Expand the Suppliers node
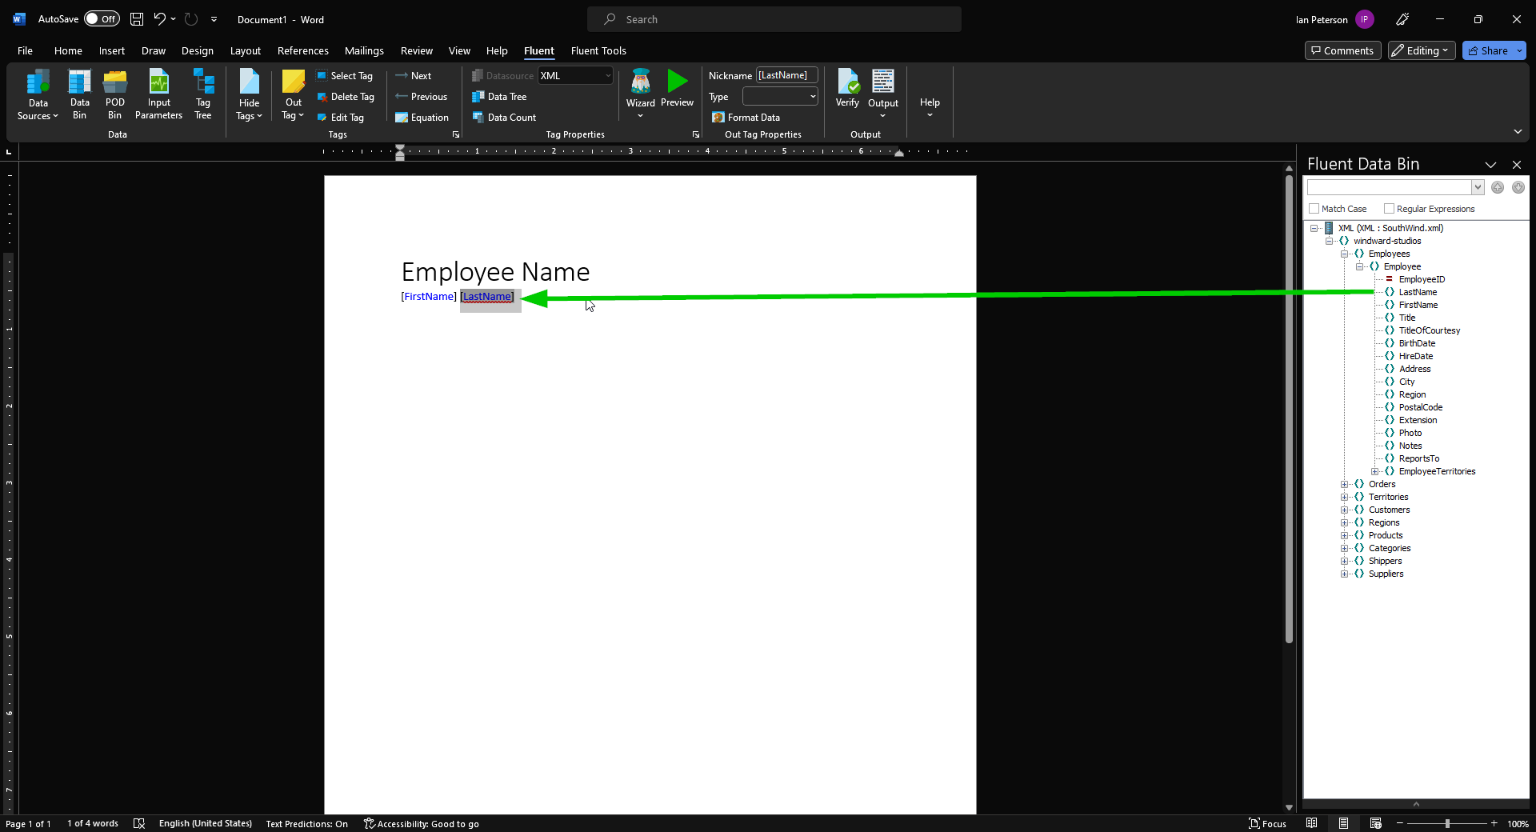Viewport: 1536px width, 832px height. click(1344, 574)
